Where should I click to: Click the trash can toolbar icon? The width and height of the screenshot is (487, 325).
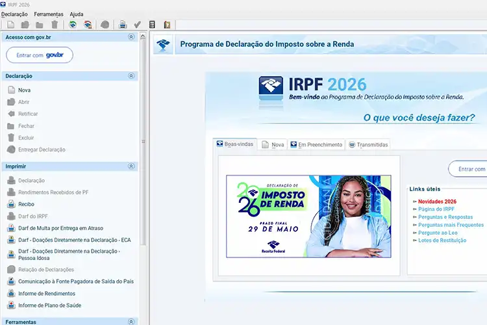coord(55,25)
